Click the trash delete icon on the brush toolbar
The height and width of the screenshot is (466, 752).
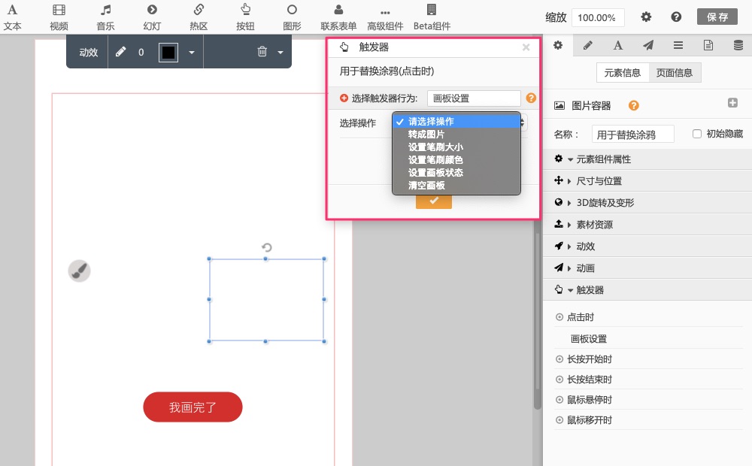click(262, 52)
